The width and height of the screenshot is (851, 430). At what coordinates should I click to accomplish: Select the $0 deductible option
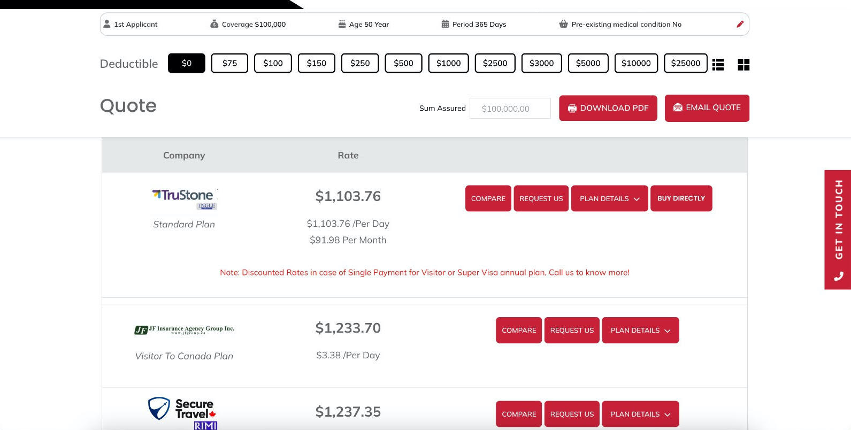click(x=186, y=63)
